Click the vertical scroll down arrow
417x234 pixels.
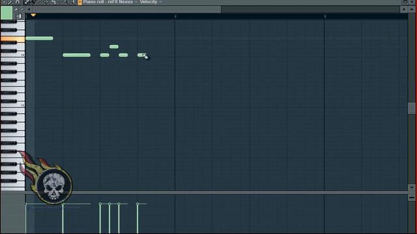(x=412, y=188)
